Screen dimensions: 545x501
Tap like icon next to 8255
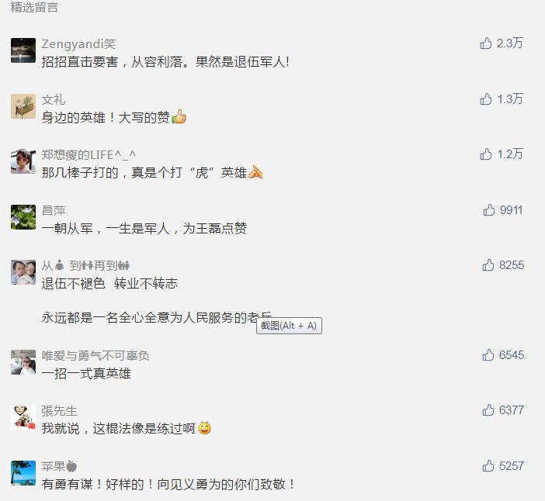(x=488, y=265)
